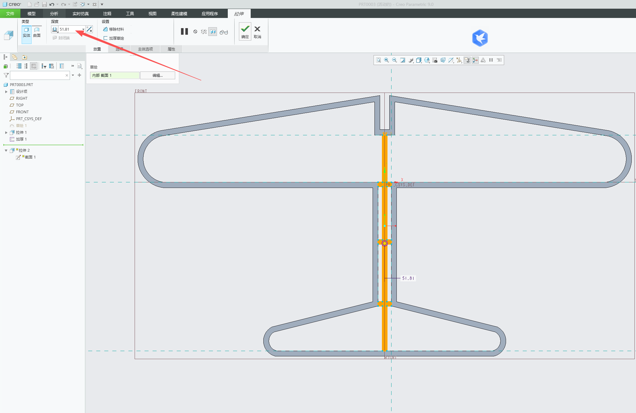
Task: Select the FRONT datum plane in the tree
Action: [19, 112]
